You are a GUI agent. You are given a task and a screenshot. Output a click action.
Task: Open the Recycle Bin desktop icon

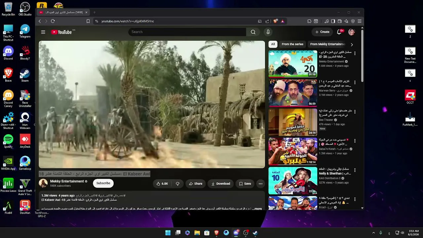point(8,9)
